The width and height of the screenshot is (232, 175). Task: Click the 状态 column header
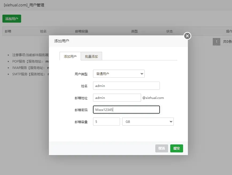(x=169, y=31)
